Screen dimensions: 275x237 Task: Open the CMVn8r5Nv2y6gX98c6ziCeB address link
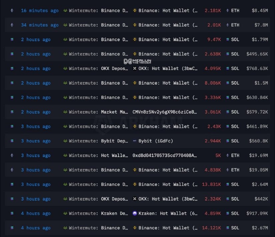(x=165, y=112)
